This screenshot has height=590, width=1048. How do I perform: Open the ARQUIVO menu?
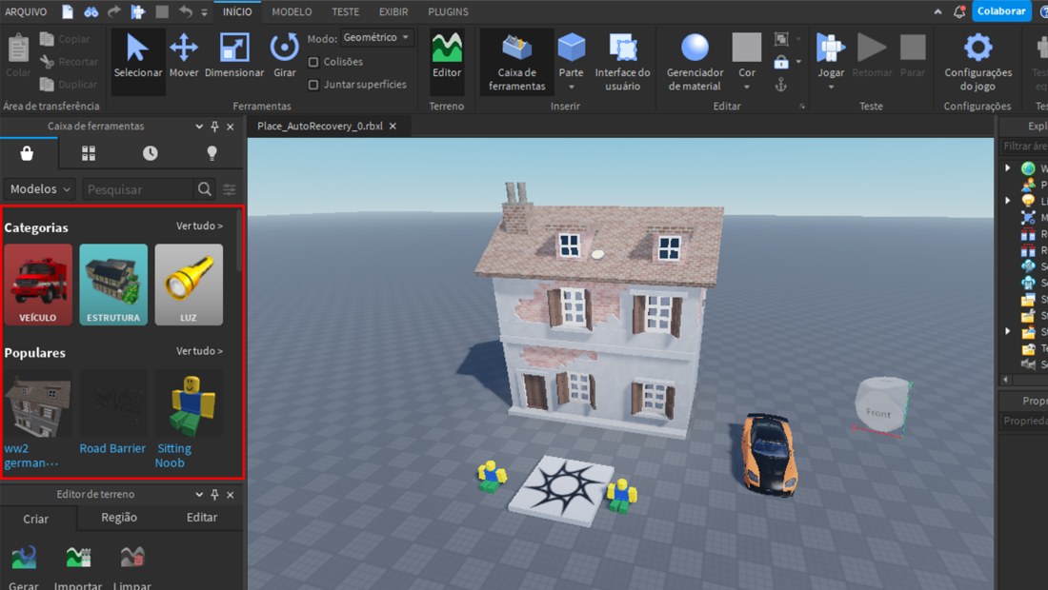coord(26,12)
